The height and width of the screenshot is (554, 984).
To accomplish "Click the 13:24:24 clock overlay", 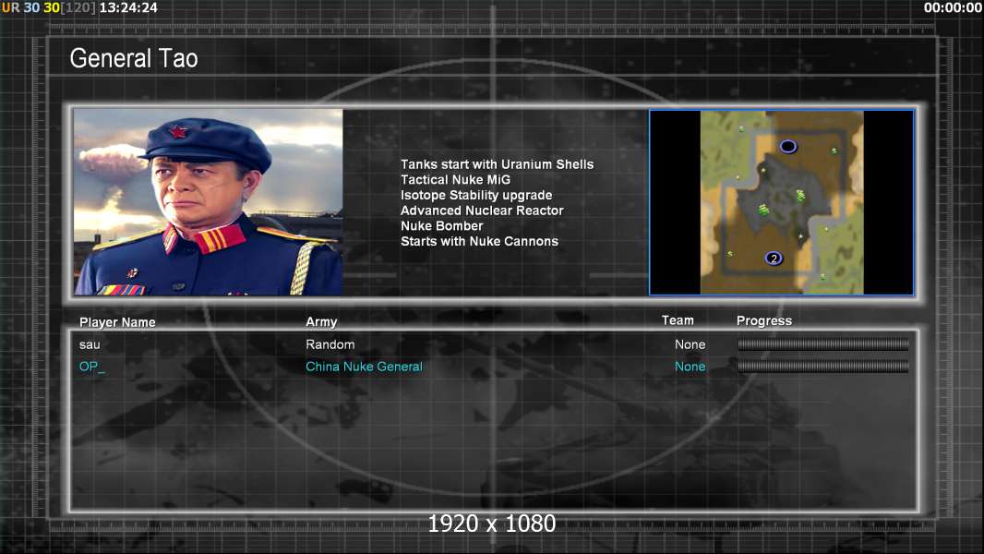I will (x=128, y=7).
